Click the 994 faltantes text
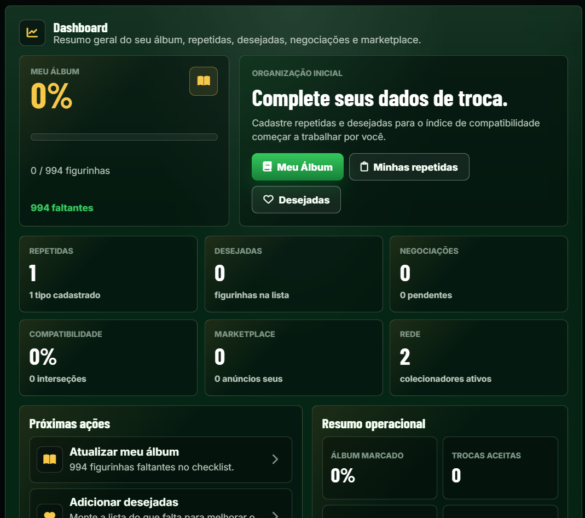Viewport: 585px width, 518px height. (62, 208)
